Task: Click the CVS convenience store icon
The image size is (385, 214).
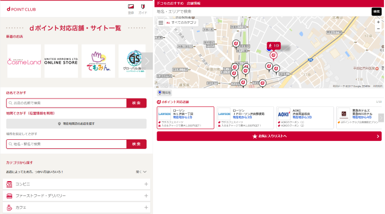Action: (10, 184)
